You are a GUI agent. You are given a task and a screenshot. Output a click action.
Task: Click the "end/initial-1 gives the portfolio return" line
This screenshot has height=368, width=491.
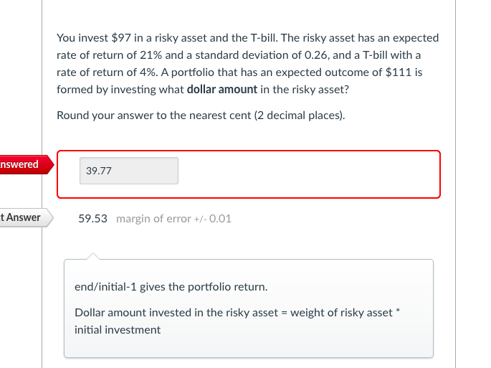coord(171,287)
